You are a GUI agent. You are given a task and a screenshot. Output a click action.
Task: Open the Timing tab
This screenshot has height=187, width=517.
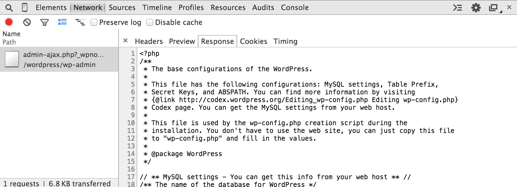286,41
